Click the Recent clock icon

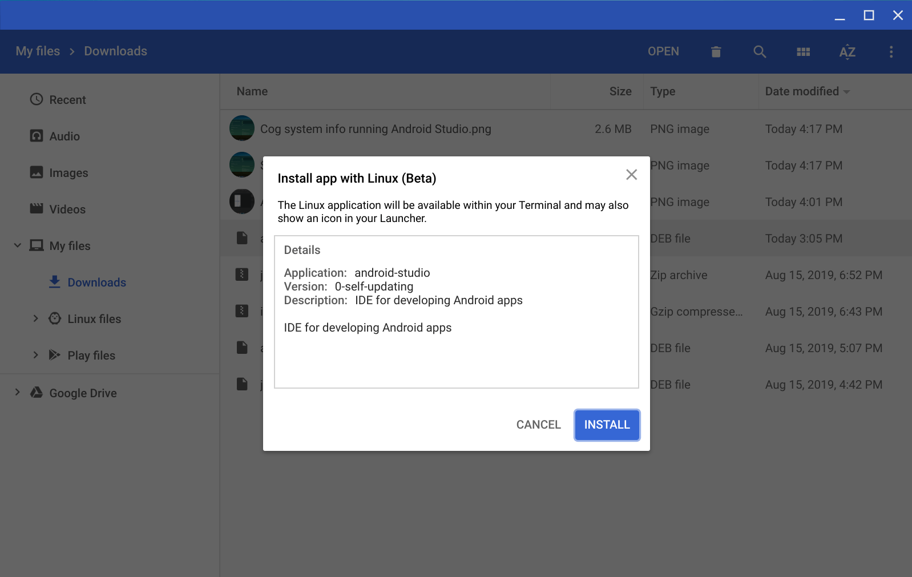point(37,99)
